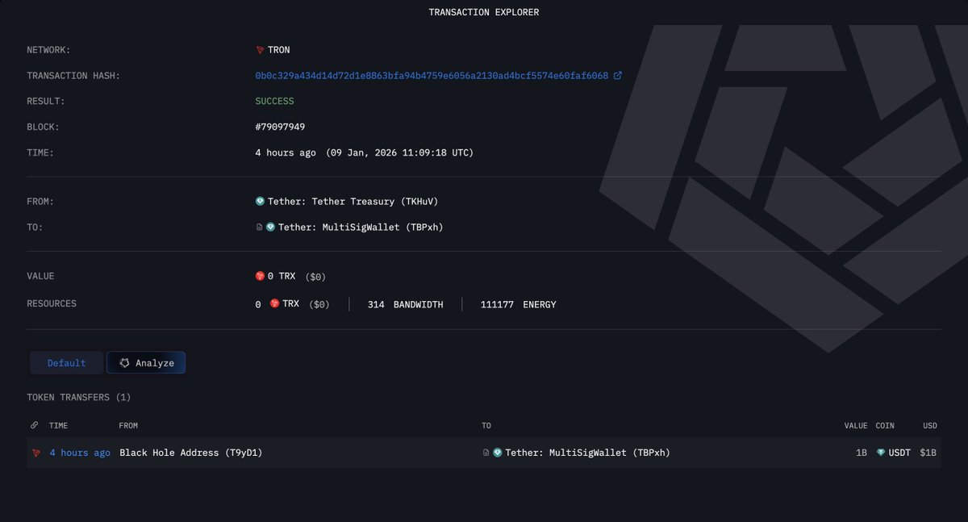Screen dimensions: 968x522
Task: Click TRANSACTION EXPLORER title
Action: [x=484, y=12]
